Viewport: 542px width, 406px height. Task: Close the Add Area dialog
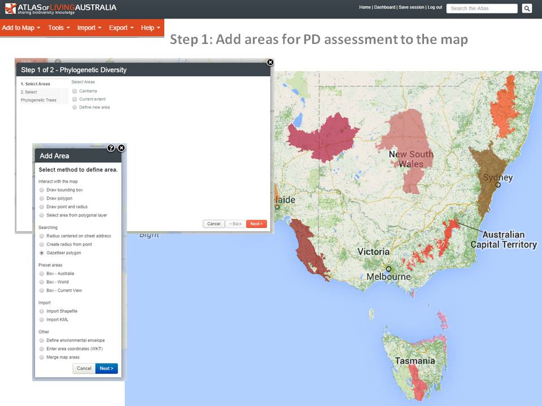(x=121, y=148)
